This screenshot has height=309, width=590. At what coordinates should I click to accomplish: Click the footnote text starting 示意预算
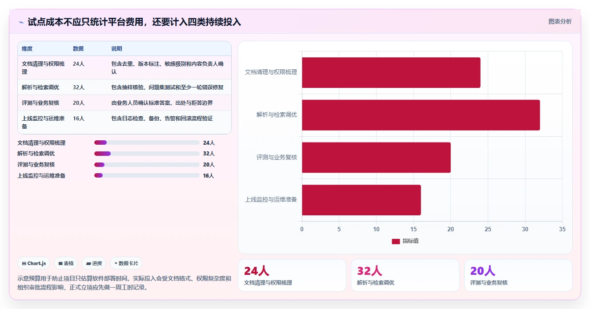click(x=124, y=283)
